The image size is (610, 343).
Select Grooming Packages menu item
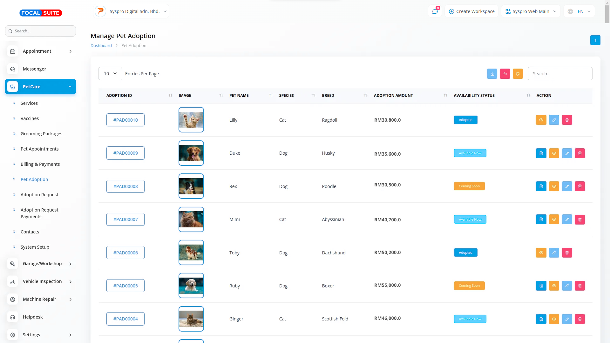pos(41,134)
